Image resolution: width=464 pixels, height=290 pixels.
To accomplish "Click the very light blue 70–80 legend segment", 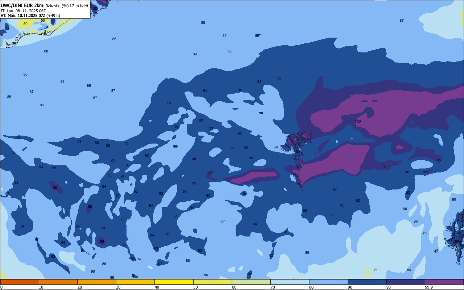I will click(x=290, y=282).
